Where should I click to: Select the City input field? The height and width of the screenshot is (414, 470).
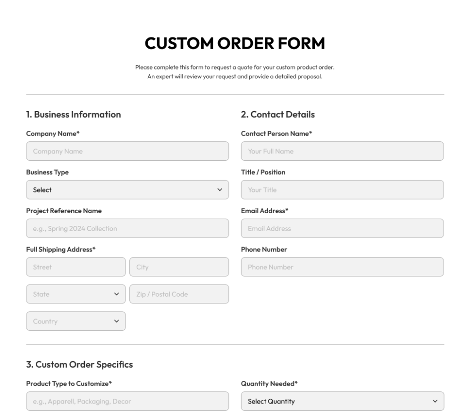click(179, 267)
